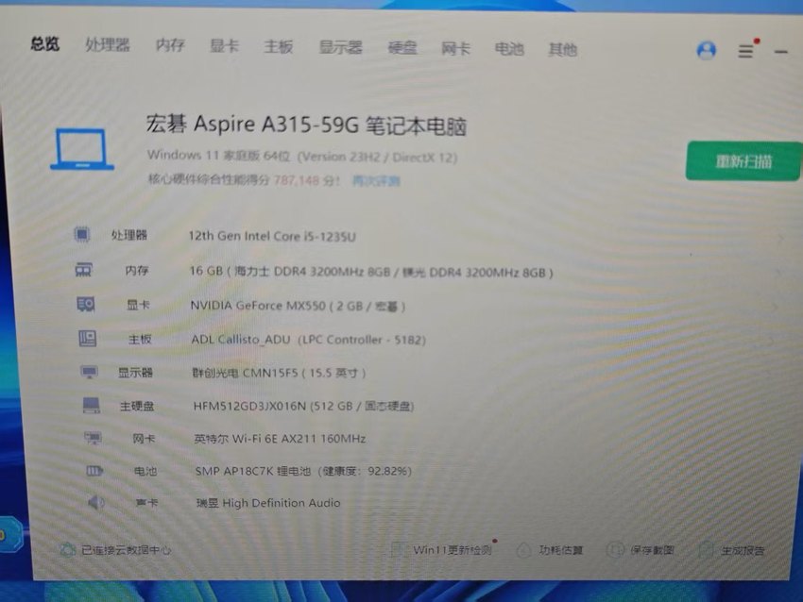Click the network card icon

click(93, 438)
